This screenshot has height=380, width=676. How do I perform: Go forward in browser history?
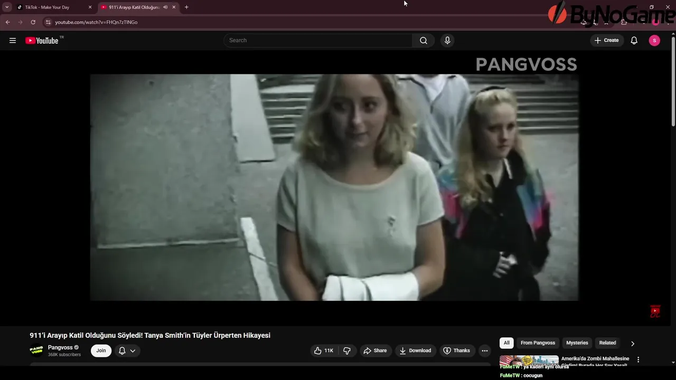click(x=20, y=22)
